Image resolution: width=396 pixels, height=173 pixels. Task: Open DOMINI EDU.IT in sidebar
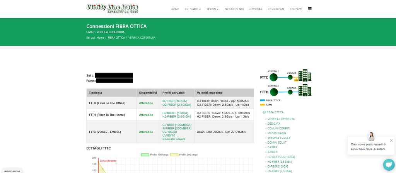coord(277,142)
